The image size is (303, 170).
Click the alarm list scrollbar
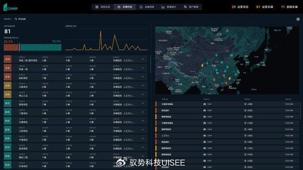click(x=300, y=111)
